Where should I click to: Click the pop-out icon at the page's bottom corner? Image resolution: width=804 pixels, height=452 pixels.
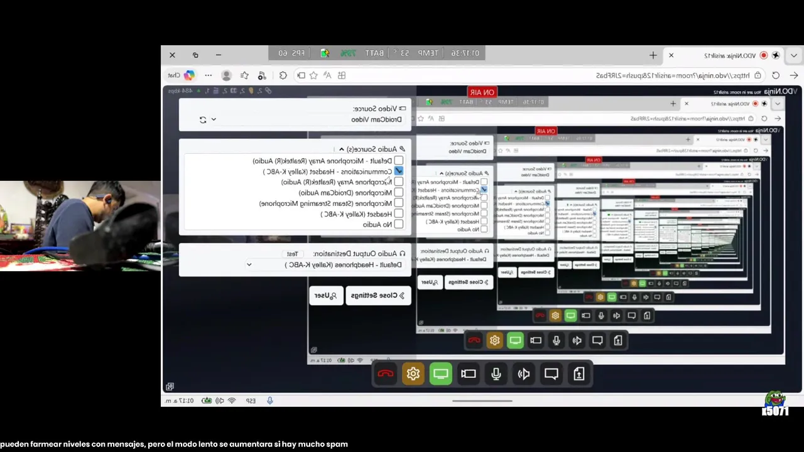point(170,387)
